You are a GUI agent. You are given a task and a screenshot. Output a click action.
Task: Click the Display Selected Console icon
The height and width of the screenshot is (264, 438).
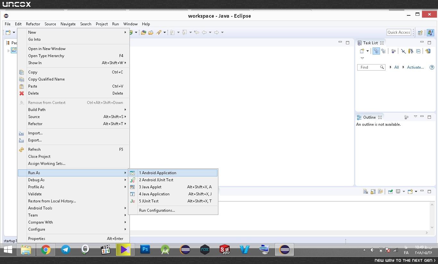(x=398, y=192)
